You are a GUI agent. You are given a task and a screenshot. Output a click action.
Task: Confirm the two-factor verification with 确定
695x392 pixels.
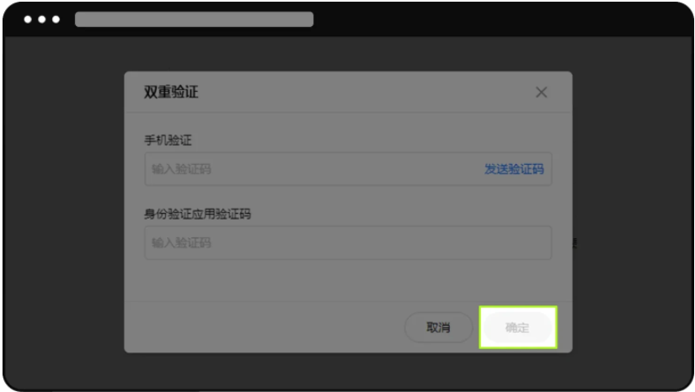(518, 327)
